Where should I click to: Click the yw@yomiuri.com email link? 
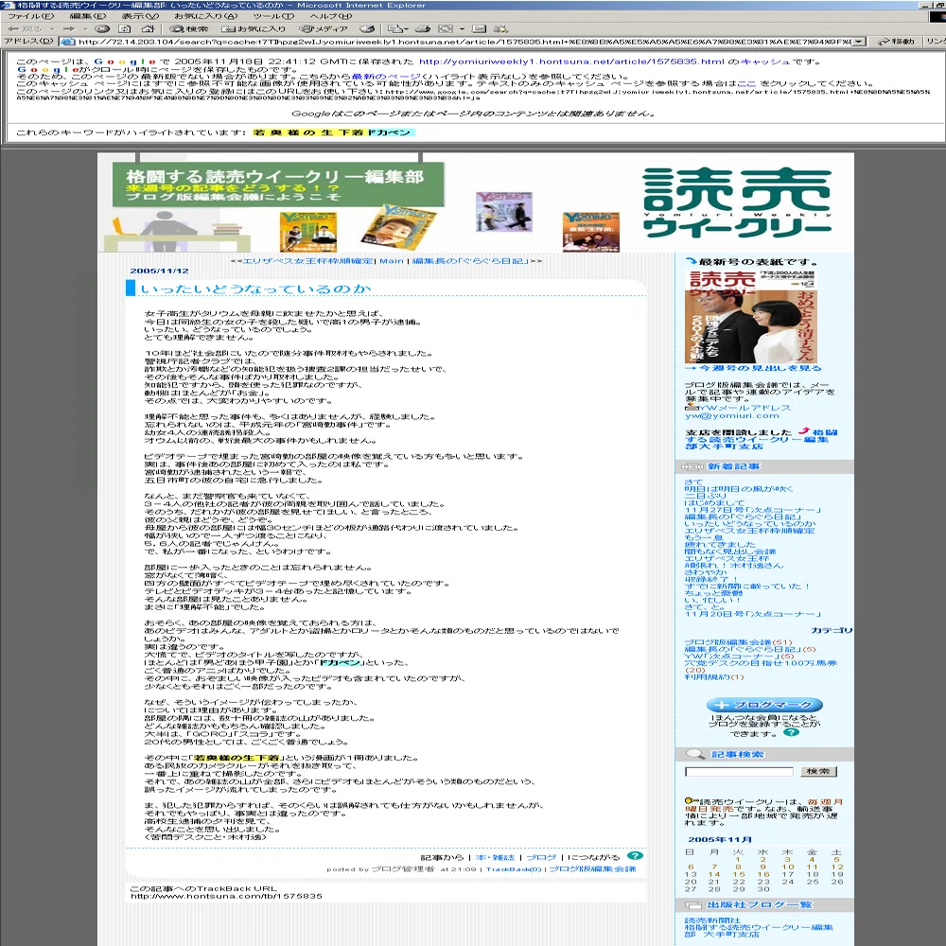click(x=731, y=415)
